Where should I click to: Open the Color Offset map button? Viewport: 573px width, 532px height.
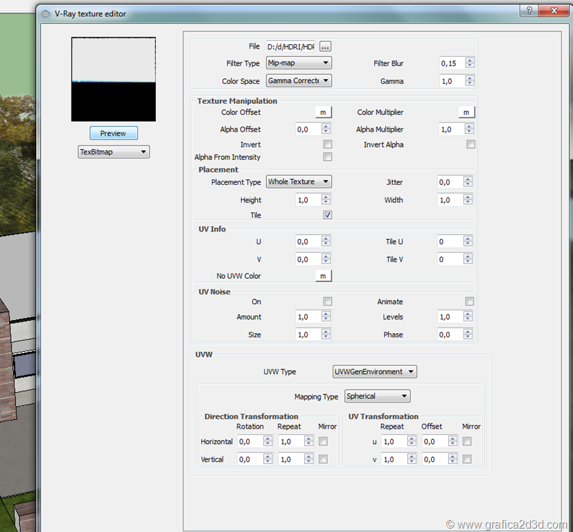coord(323,112)
